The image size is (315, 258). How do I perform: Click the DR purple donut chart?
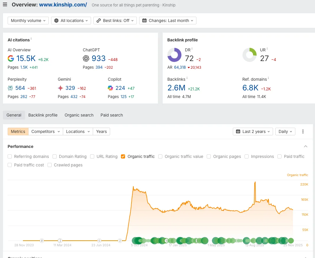tap(174, 55)
